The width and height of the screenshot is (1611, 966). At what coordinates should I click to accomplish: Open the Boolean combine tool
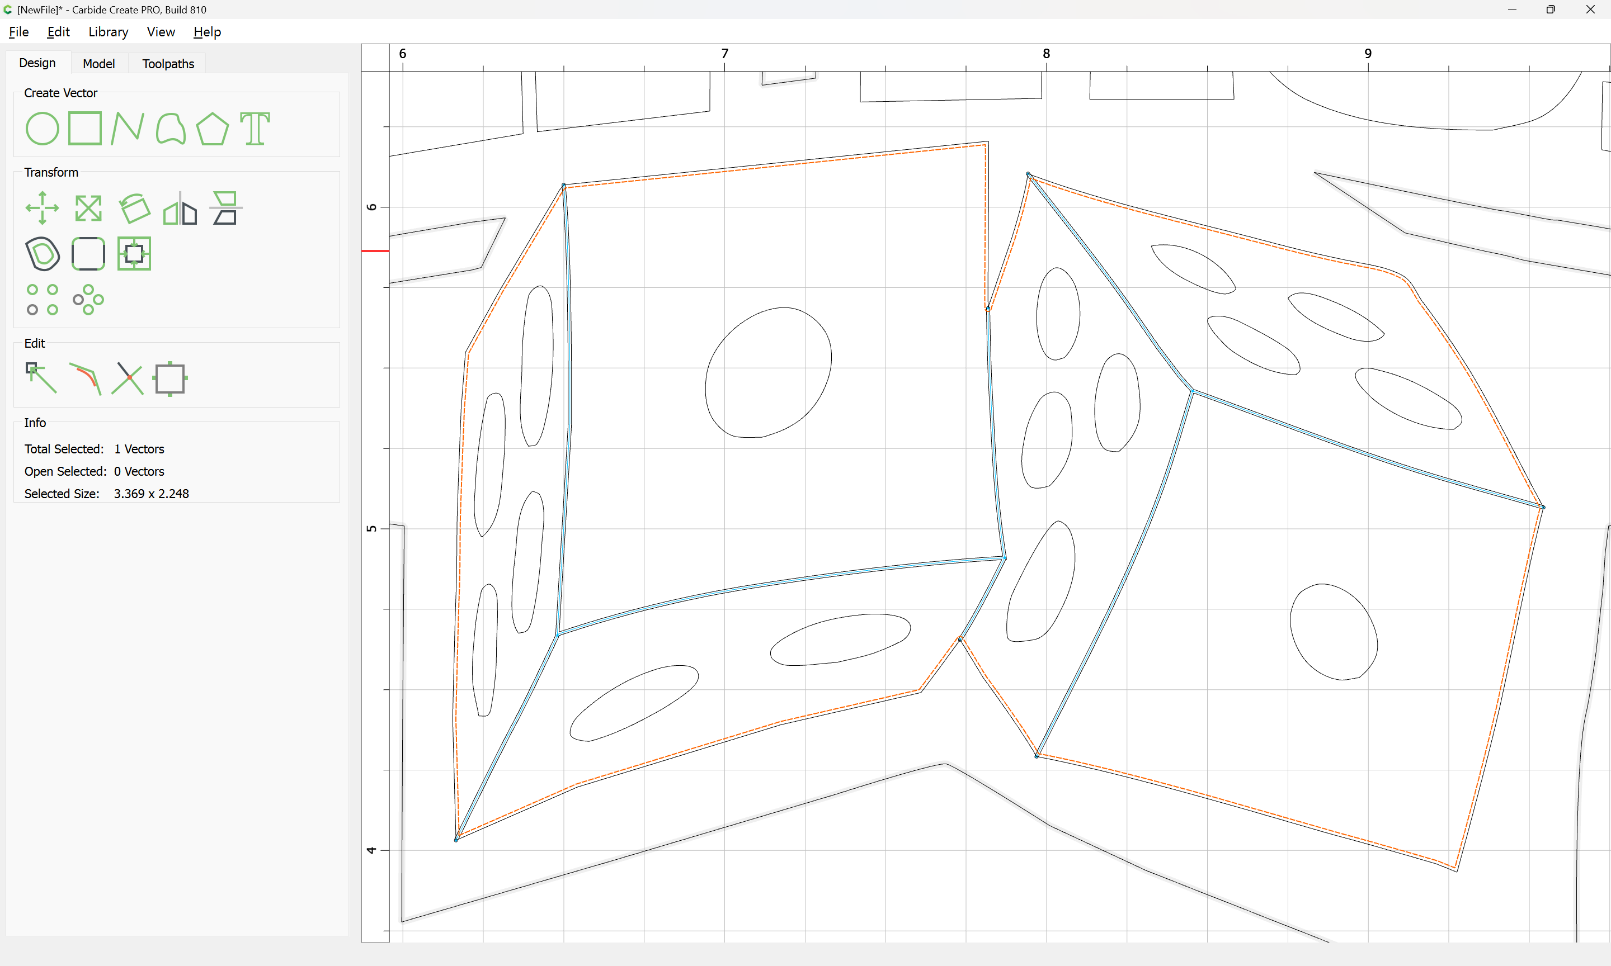(x=134, y=253)
